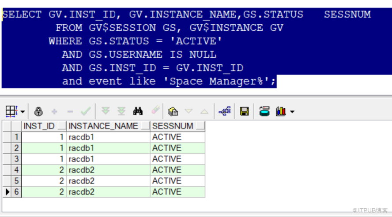Click the fetch last page icon
The image size is (392, 217).
[x=121, y=111]
